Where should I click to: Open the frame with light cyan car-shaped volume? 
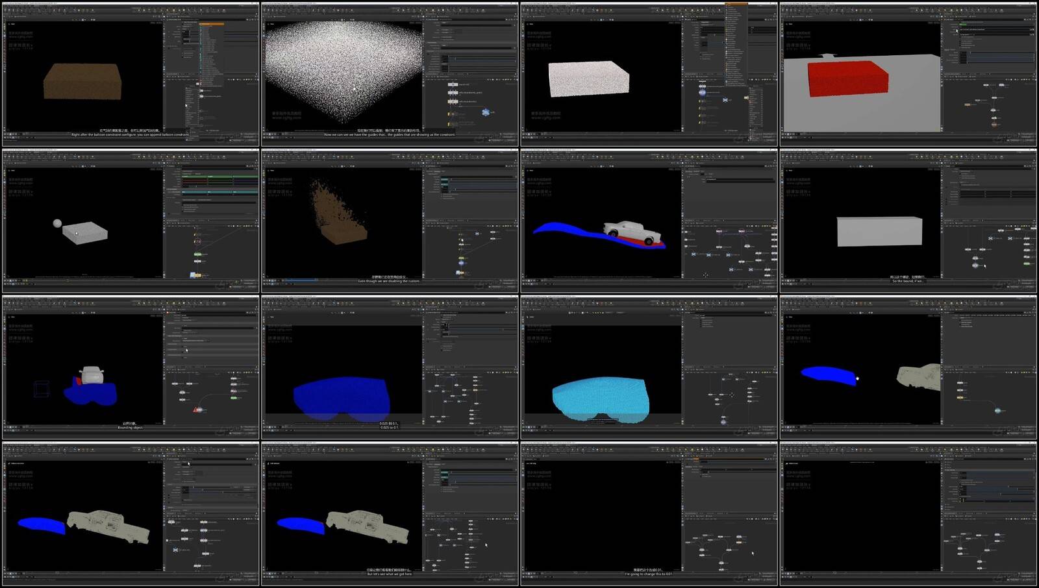tap(649, 367)
